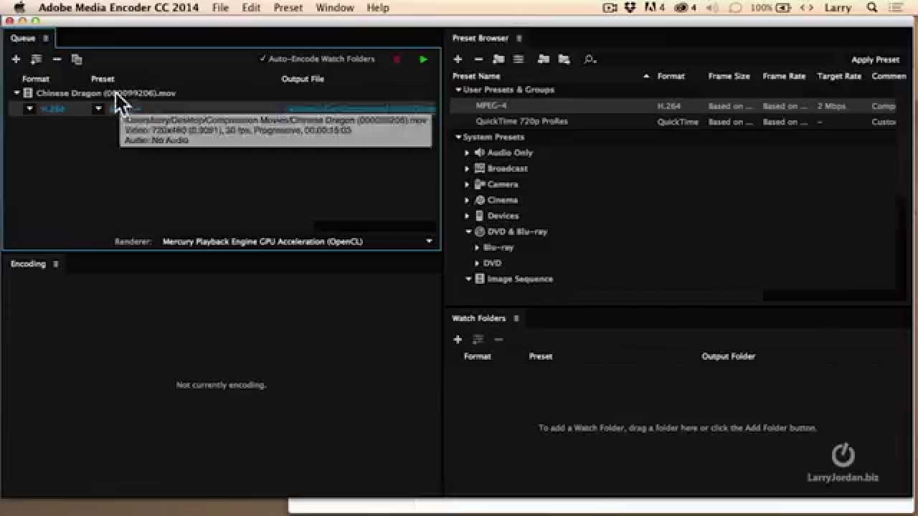Open the Preset menu
The height and width of the screenshot is (516, 918).
(288, 8)
